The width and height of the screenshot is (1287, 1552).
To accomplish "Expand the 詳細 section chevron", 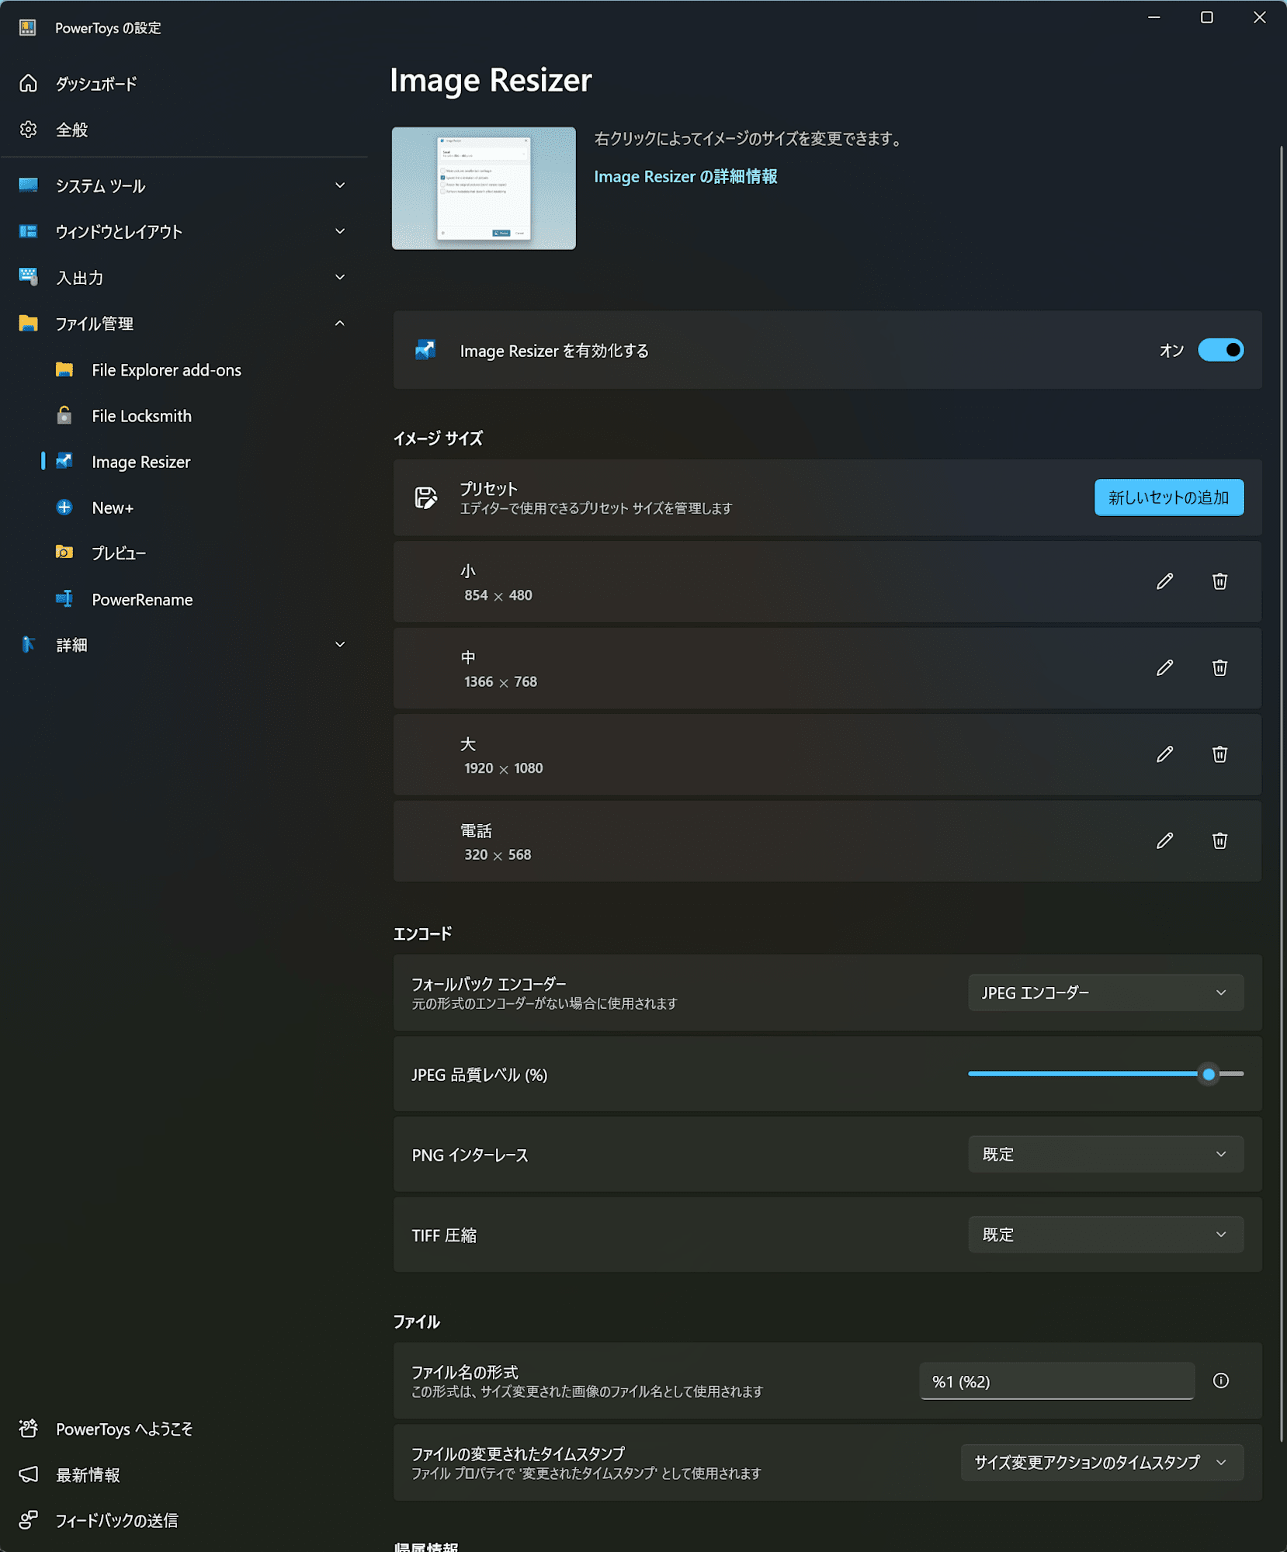I will click(340, 644).
